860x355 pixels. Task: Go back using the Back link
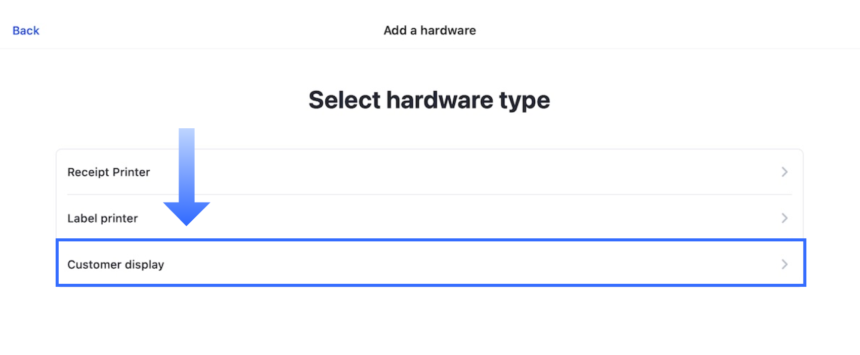click(x=26, y=31)
